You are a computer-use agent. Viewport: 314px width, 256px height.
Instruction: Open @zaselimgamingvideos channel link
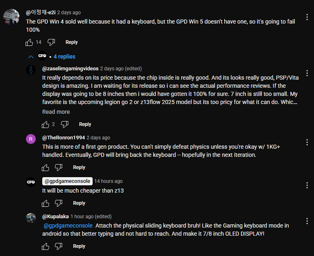pyautogui.click(x=70, y=69)
